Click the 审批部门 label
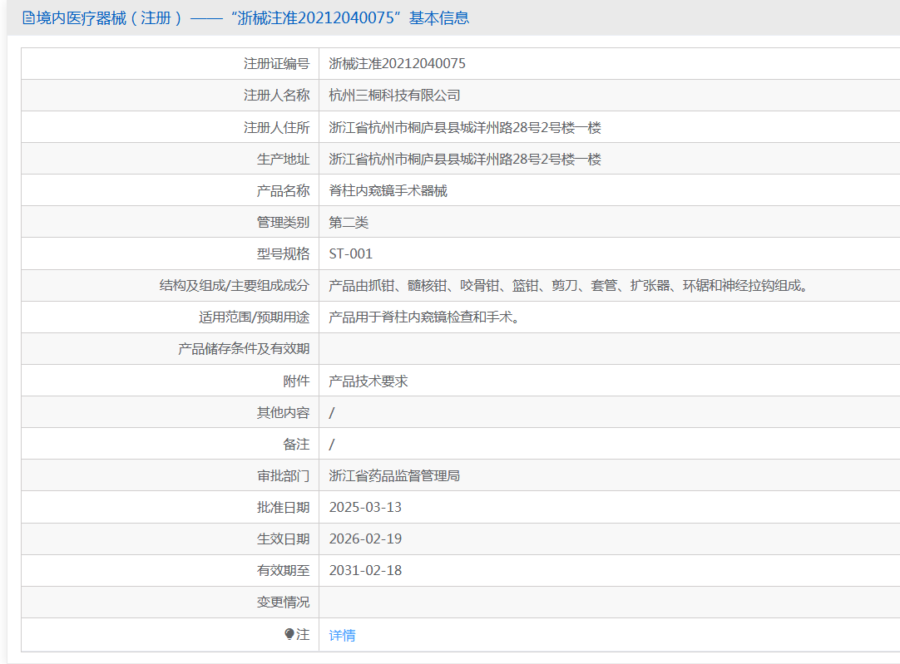Screen dimensions: 900x664 283,475
